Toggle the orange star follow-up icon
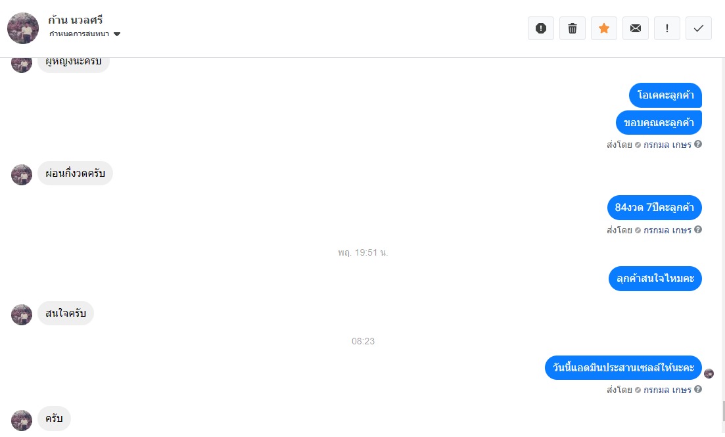This screenshot has height=437, width=725. coord(604,28)
